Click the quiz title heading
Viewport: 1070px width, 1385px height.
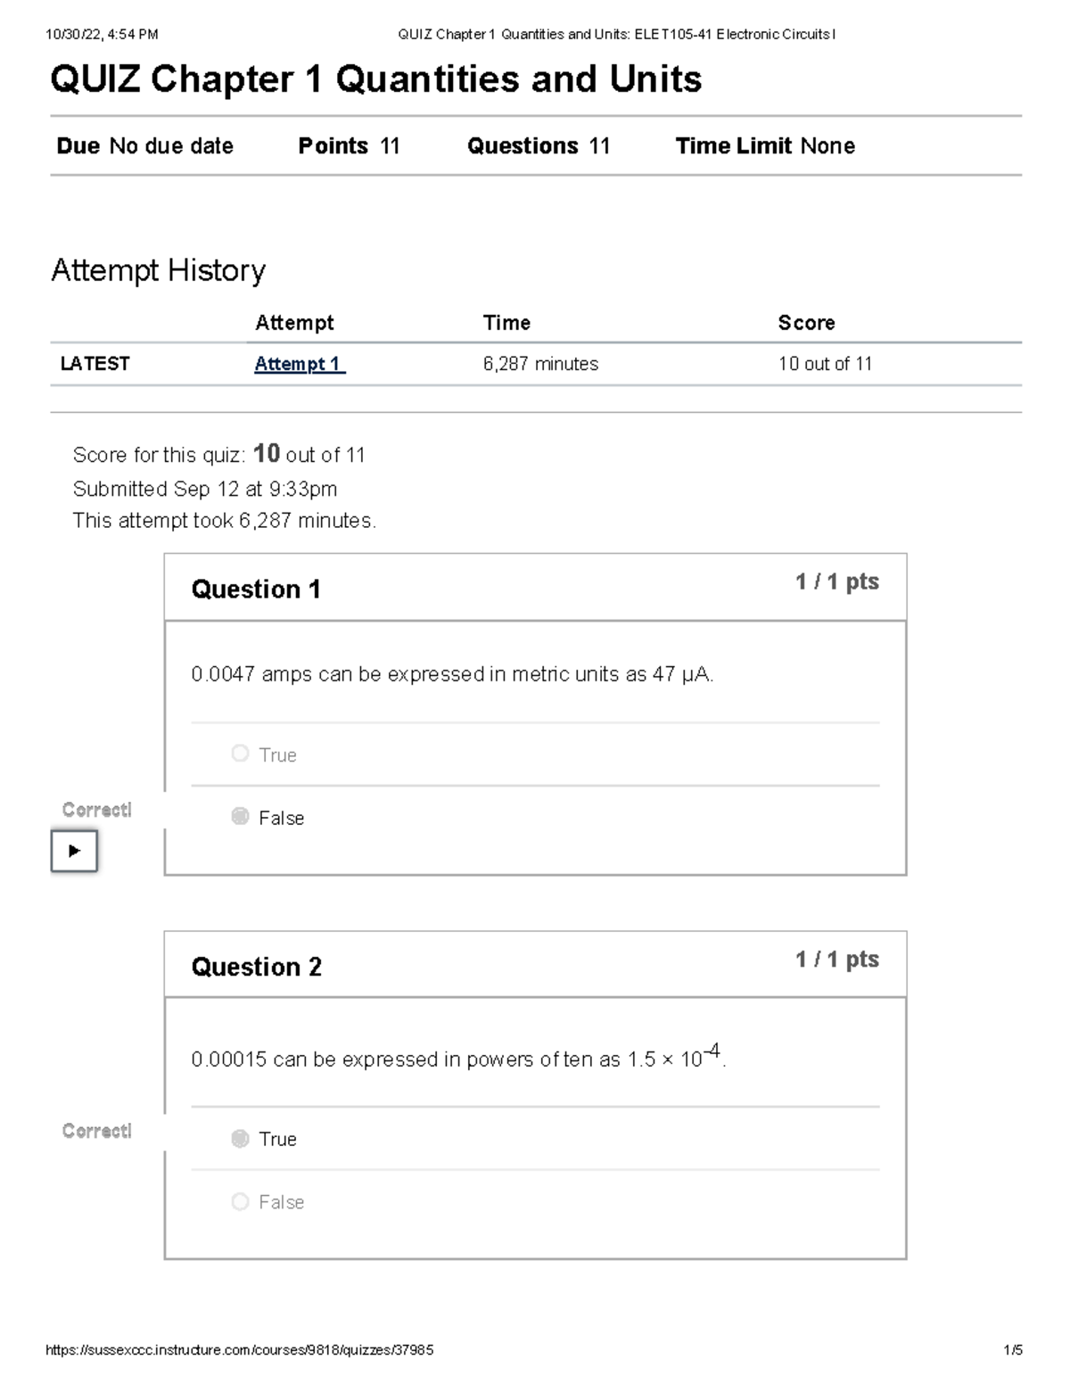tap(375, 79)
